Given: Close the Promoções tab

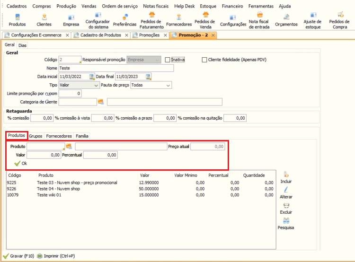Looking at the screenshot, I should coord(166,35).
